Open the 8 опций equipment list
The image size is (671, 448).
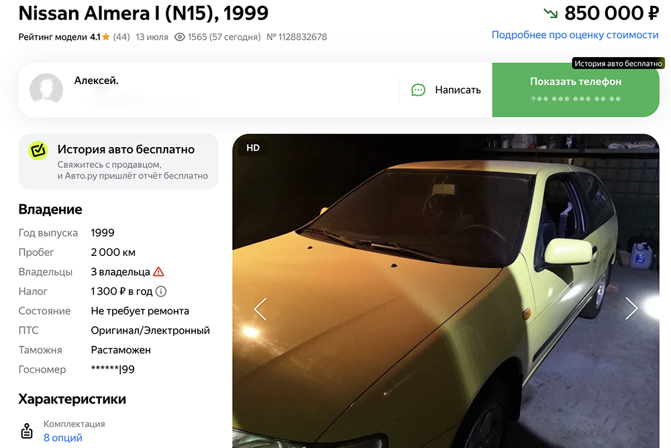tap(63, 438)
